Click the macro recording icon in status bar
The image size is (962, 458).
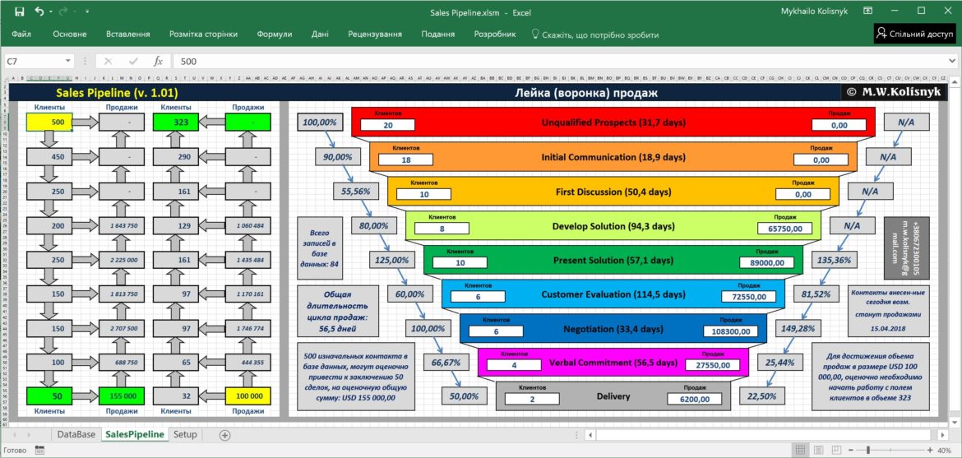click(40, 451)
